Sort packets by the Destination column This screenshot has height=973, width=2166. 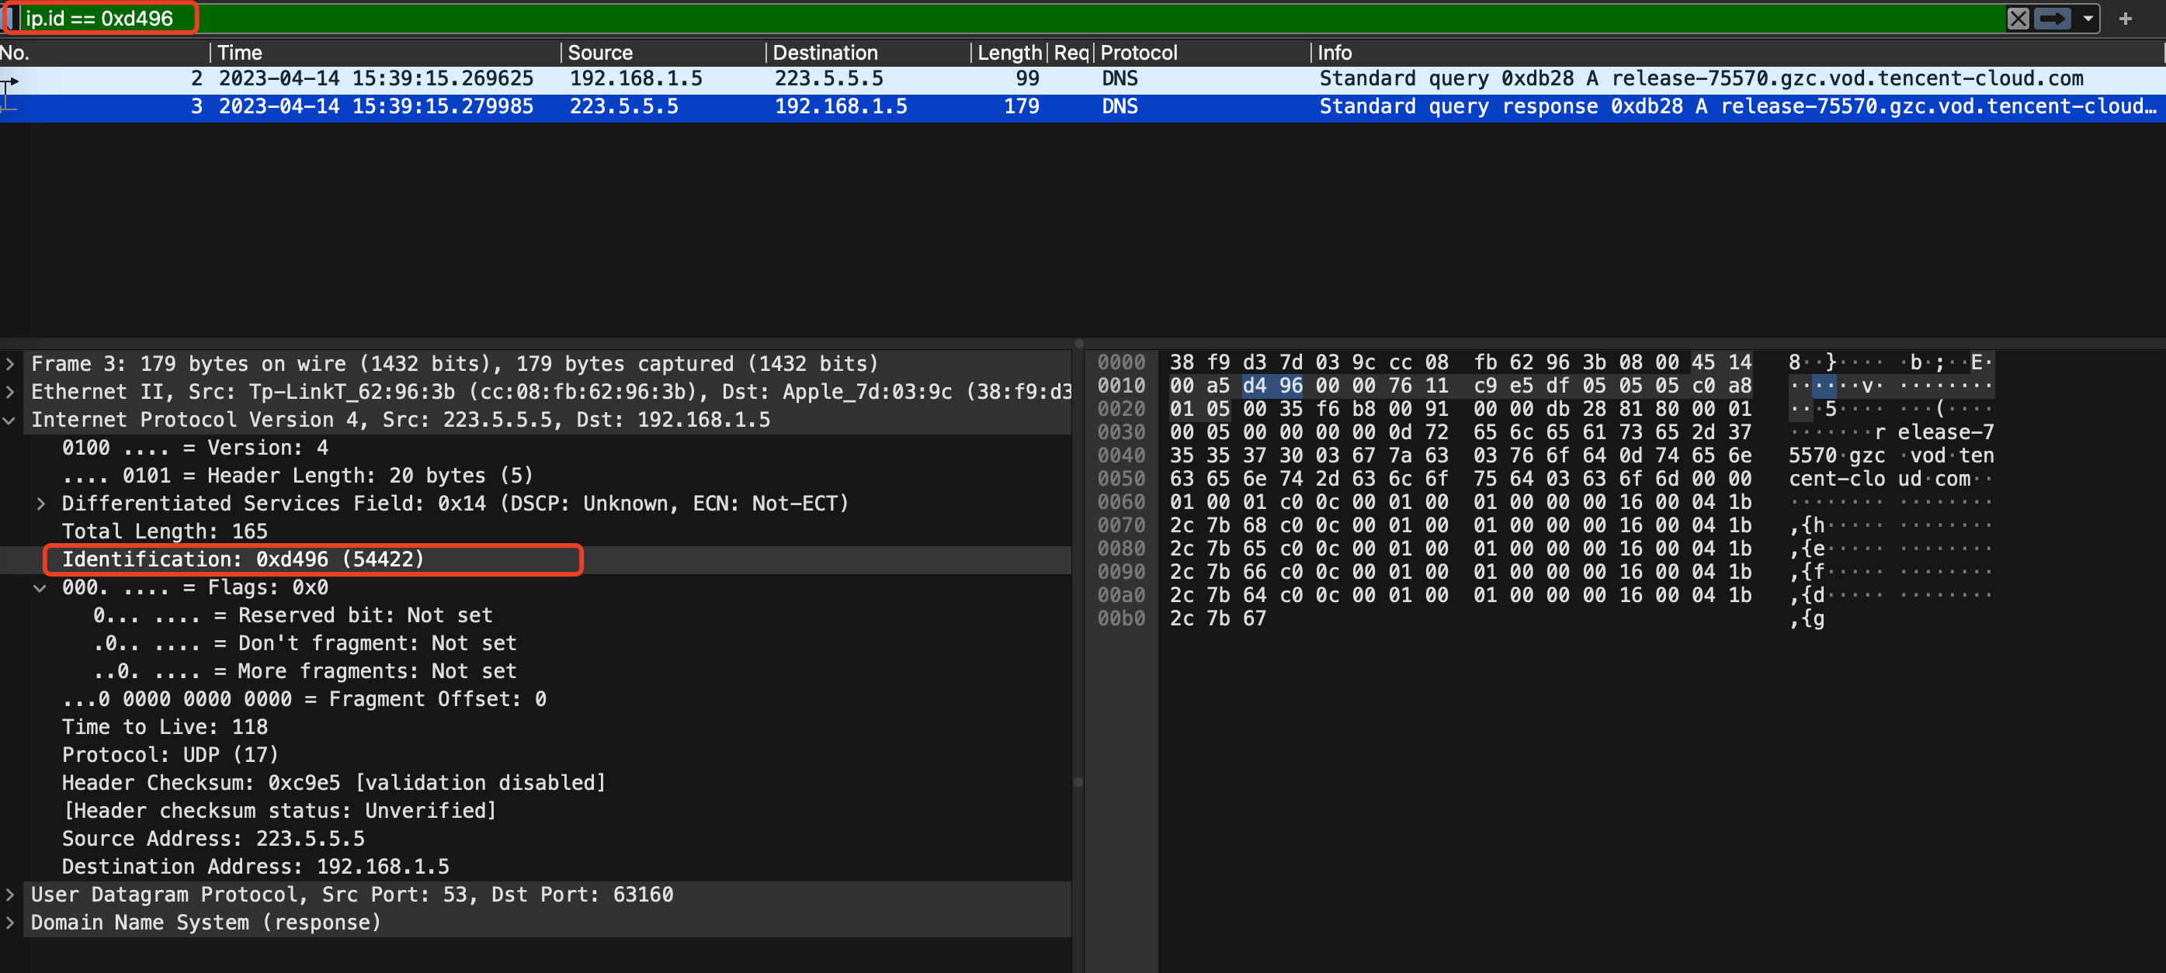coord(869,53)
